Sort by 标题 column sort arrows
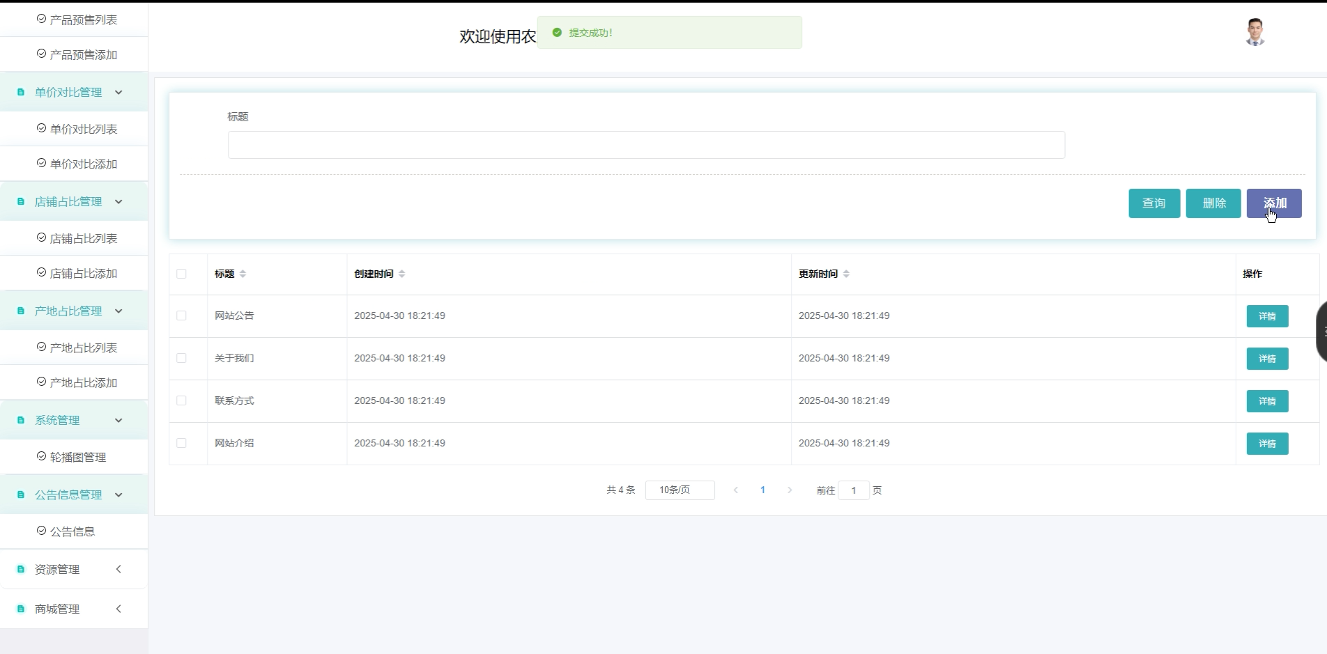Viewport: 1327px width, 654px height. pos(243,274)
